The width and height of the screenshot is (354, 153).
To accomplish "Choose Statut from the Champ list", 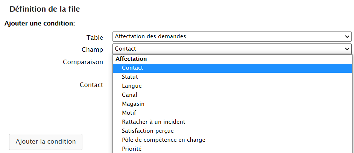I will click(x=130, y=77).
